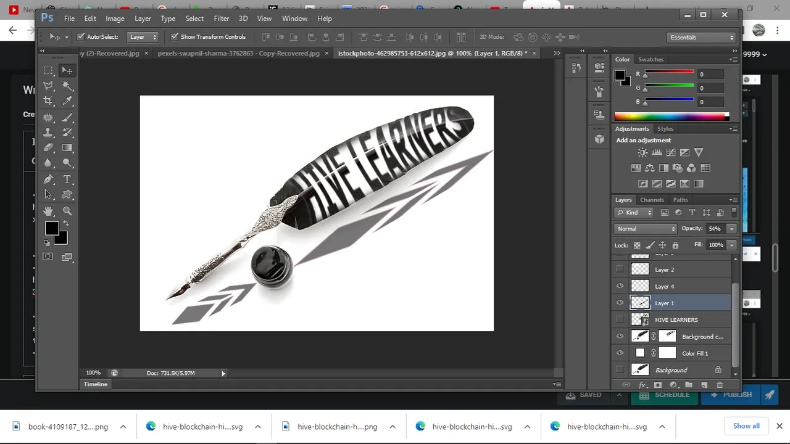Viewport: 790px width, 444px height.
Task: Select the Hand tool
Action: pos(48,211)
